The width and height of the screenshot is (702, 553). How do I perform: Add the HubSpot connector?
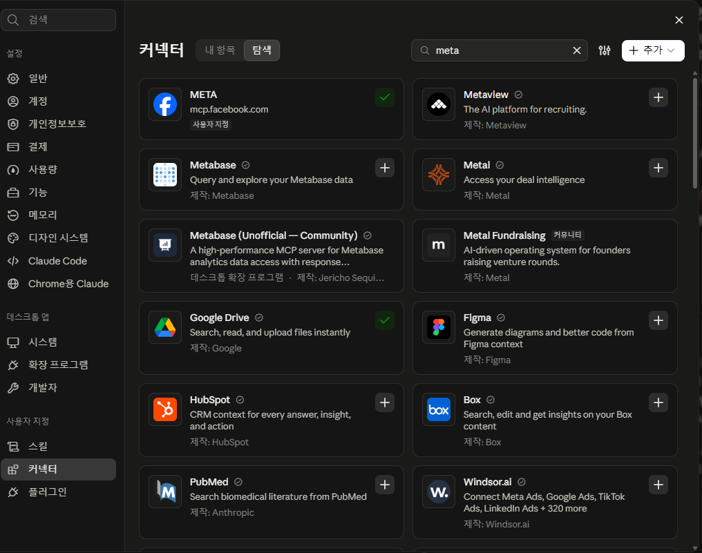coord(385,402)
